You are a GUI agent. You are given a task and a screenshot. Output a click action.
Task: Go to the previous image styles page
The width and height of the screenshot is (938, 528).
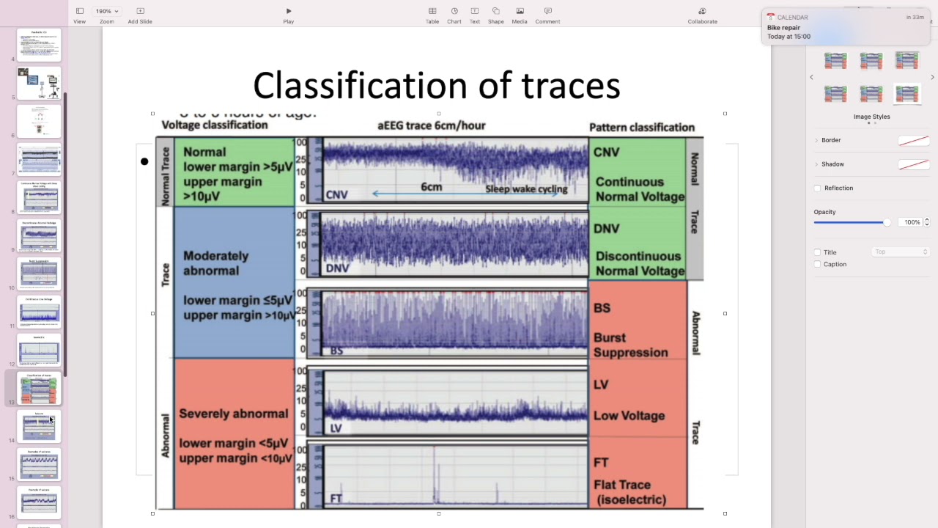pyautogui.click(x=811, y=77)
